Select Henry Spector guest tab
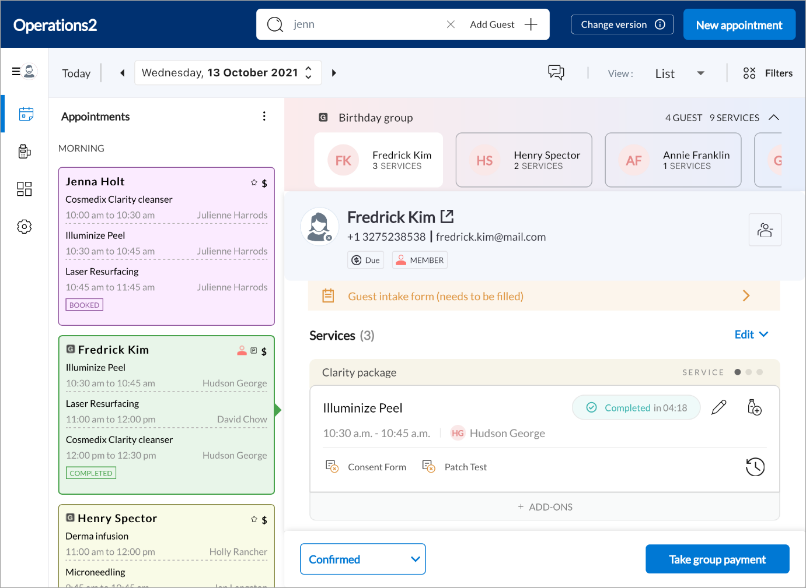The height and width of the screenshot is (588, 806). (524, 160)
